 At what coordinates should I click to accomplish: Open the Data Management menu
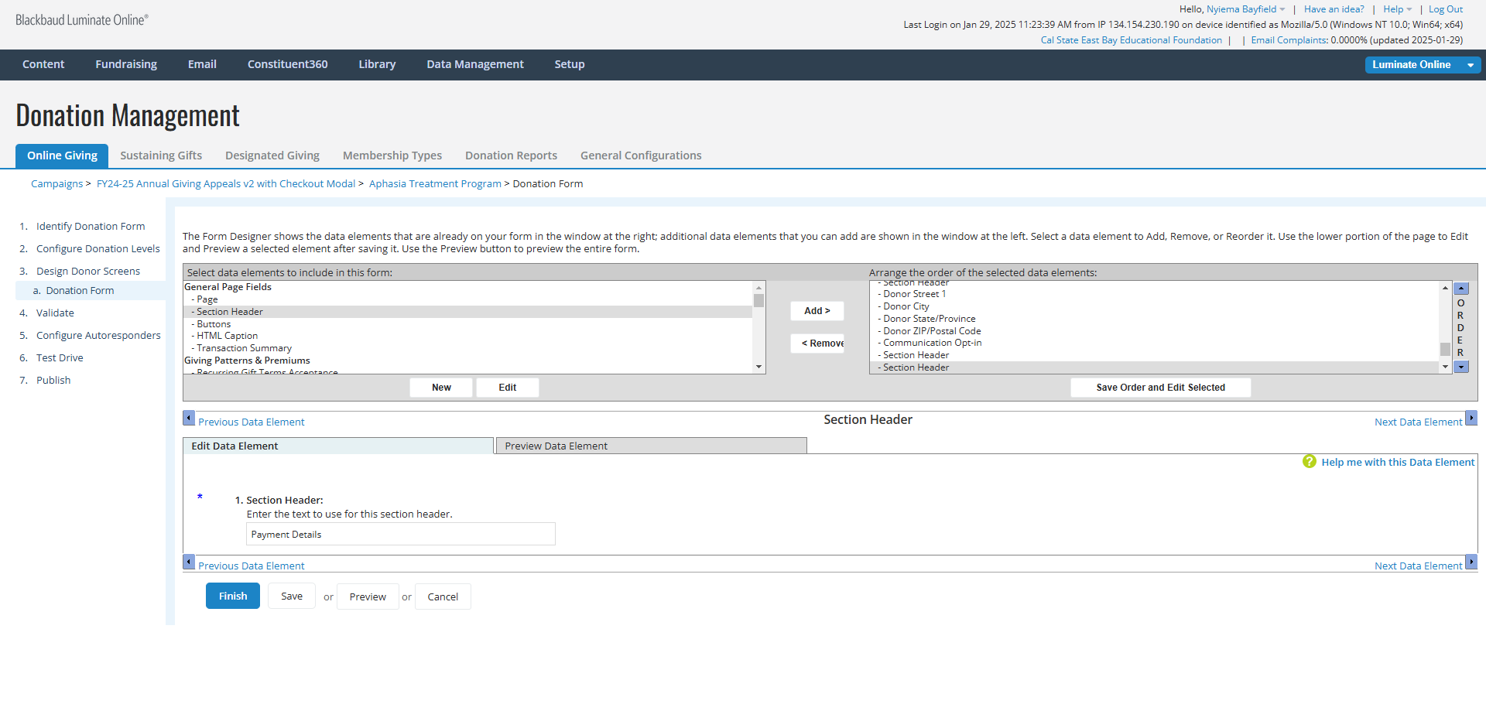click(474, 64)
